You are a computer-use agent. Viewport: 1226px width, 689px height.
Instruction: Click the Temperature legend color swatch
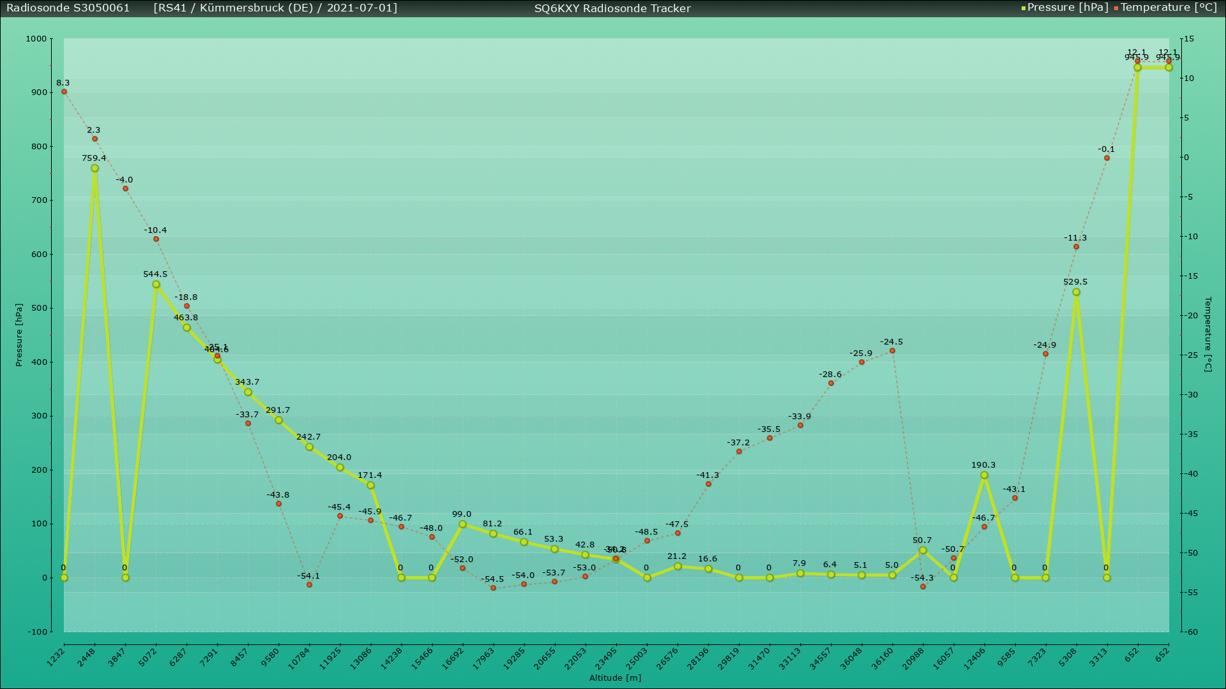(1116, 8)
